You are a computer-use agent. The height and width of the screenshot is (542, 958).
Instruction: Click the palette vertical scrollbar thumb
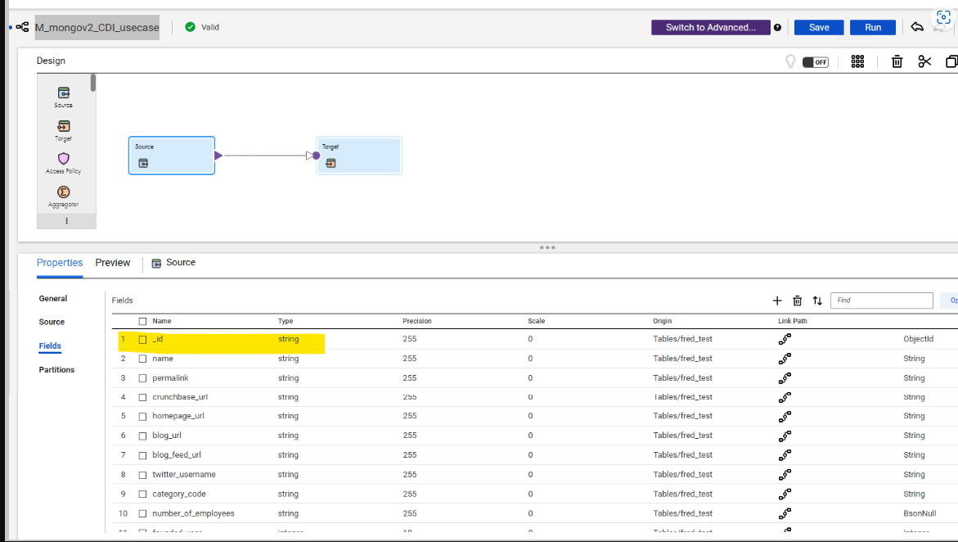93,83
